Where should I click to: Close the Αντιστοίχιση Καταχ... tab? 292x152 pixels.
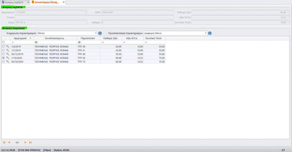[64, 2]
